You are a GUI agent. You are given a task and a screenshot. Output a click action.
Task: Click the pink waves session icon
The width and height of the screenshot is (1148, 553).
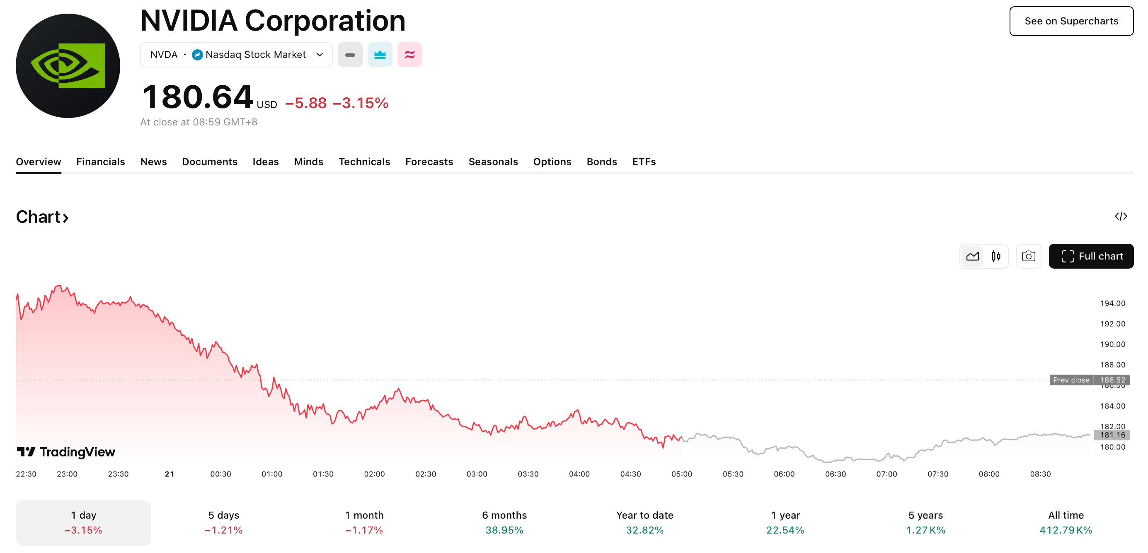click(409, 54)
